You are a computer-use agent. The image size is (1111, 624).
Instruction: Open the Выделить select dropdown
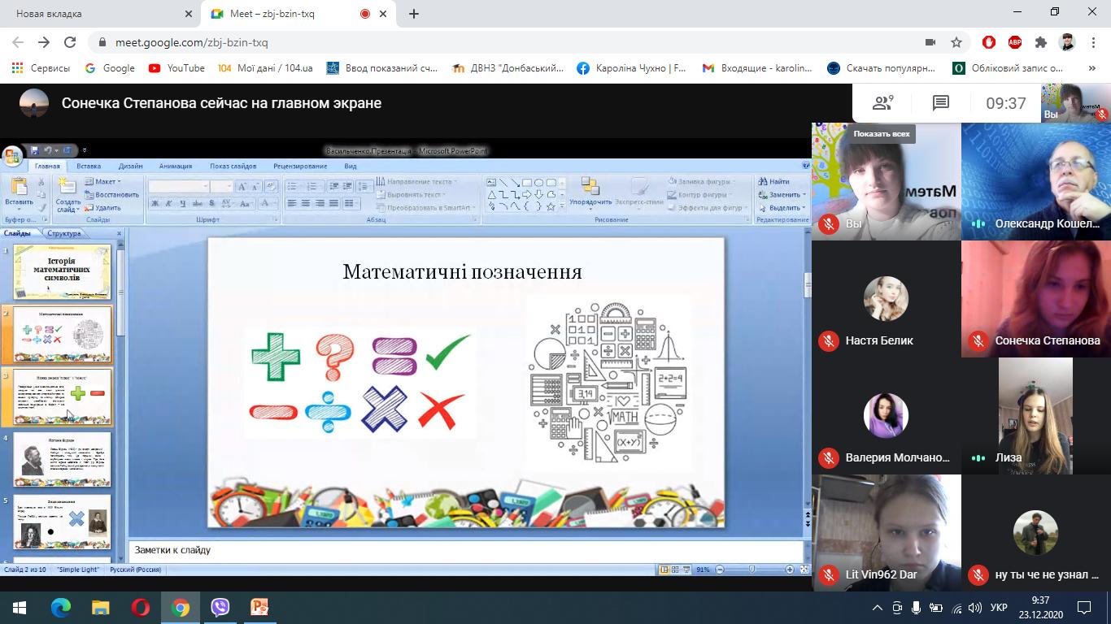(x=782, y=208)
